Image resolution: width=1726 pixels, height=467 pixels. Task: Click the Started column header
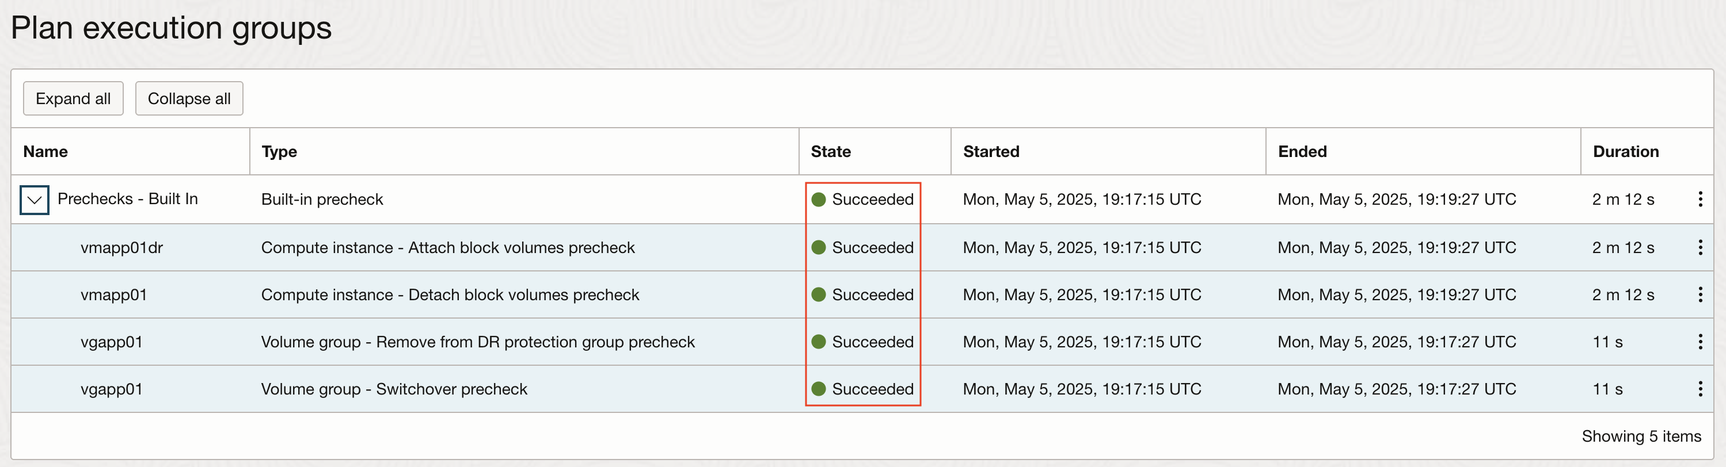click(991, 152)
